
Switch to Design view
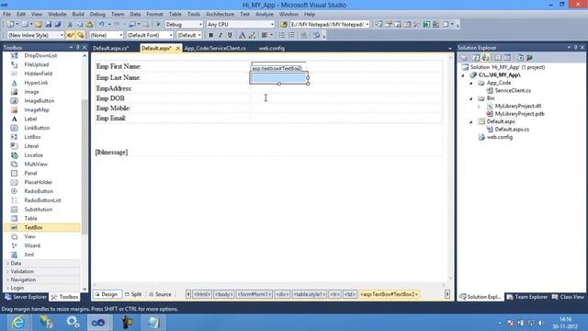click(107, 294)
